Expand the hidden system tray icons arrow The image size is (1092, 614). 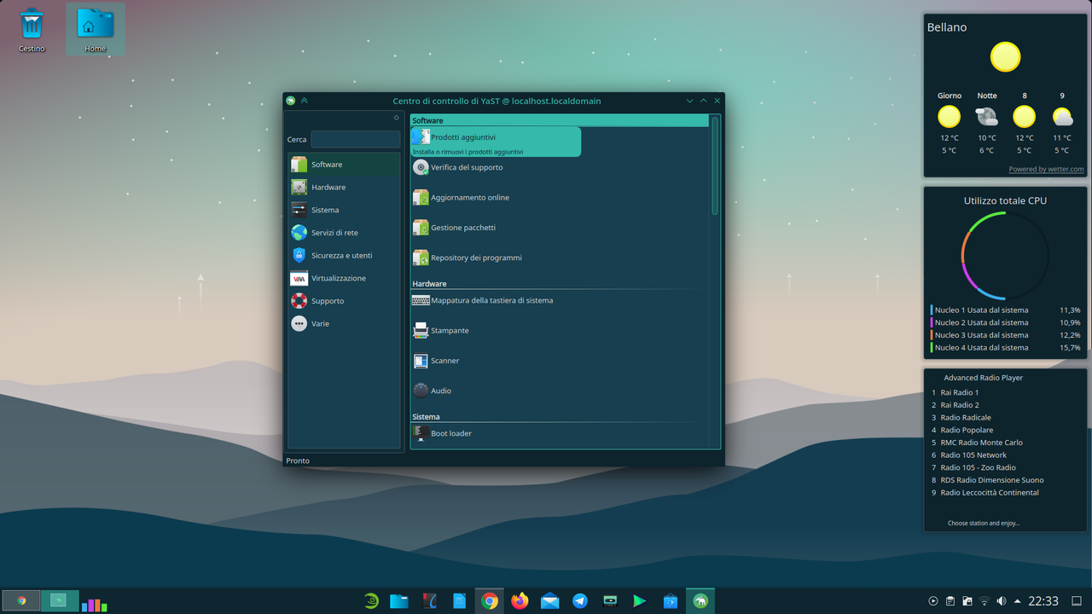click(1015, 600)
